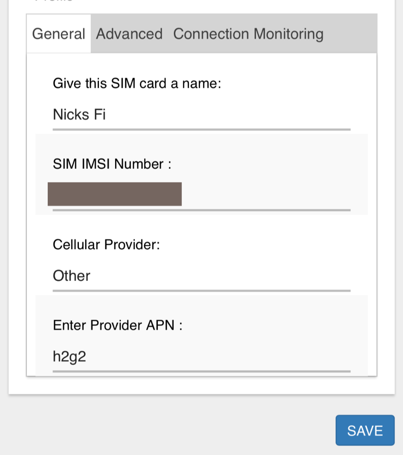
Task: Open the Advanced tab
Action: (129, 34)
